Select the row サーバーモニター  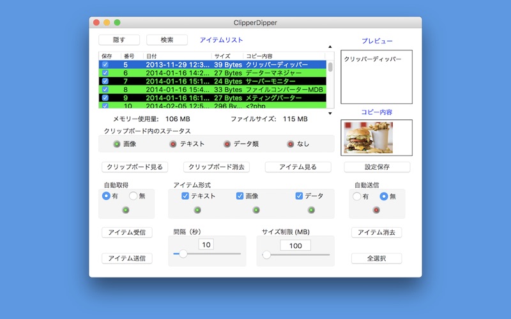[213, 81]
